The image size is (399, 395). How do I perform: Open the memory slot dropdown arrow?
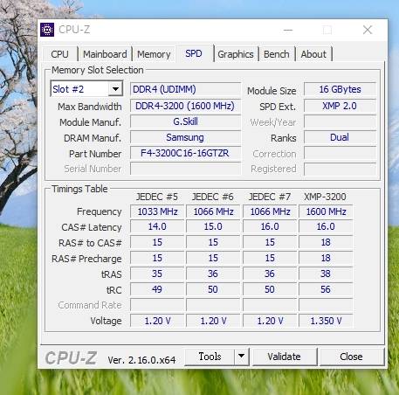pyautogui.click(x=115, y=89)
